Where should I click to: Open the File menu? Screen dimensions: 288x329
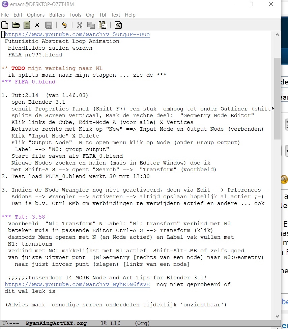click(x=5, y=15)
